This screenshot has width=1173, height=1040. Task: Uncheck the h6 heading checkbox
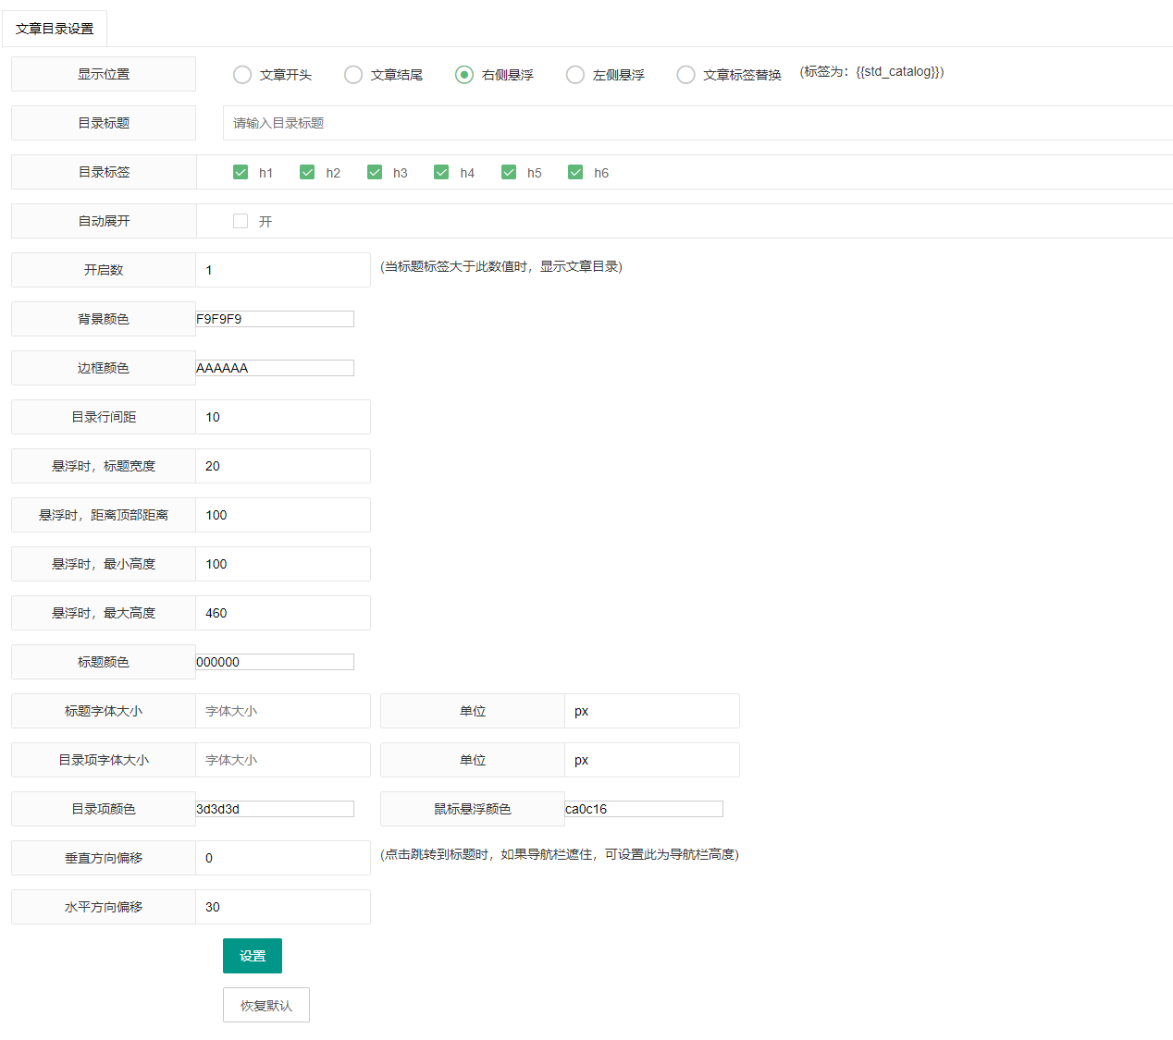click(575, 172)
